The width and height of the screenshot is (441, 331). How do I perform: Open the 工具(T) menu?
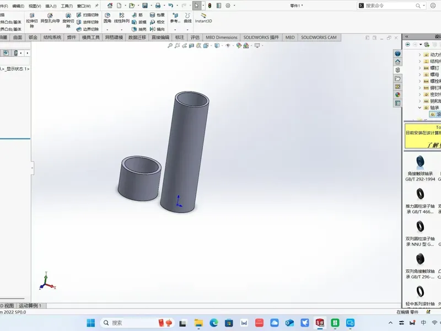pos(67,6)
